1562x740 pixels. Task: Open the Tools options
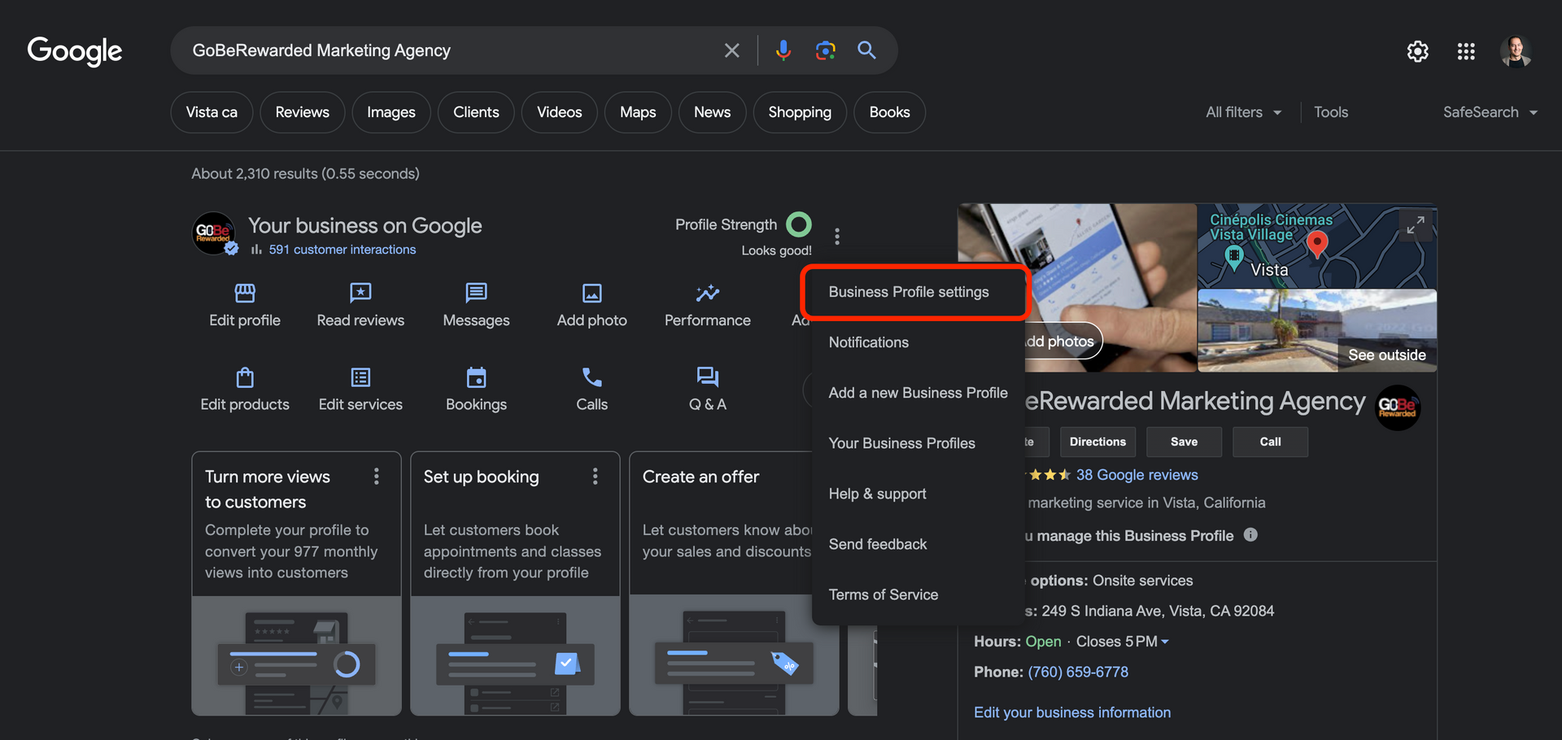click(x=1331, y=112)
